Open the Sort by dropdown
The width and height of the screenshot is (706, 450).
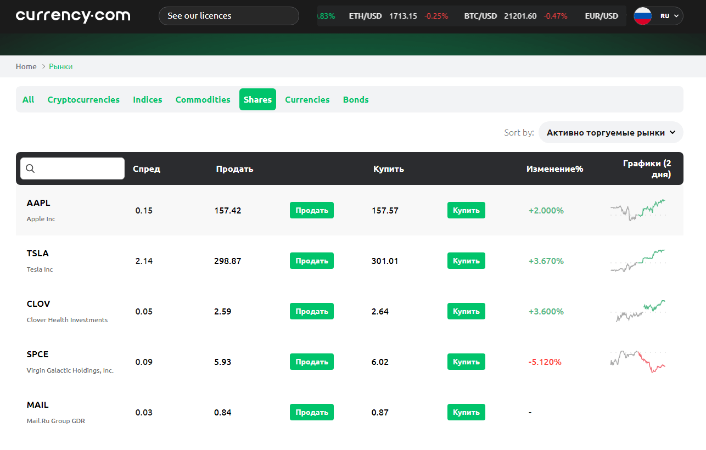point(610,133)
